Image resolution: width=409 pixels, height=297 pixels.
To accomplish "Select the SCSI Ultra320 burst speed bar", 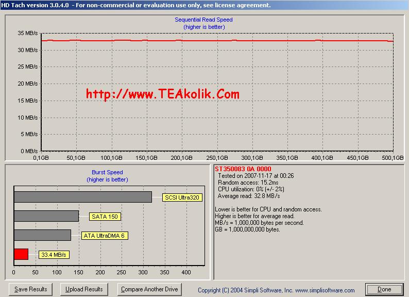I will tap(83, 197).
